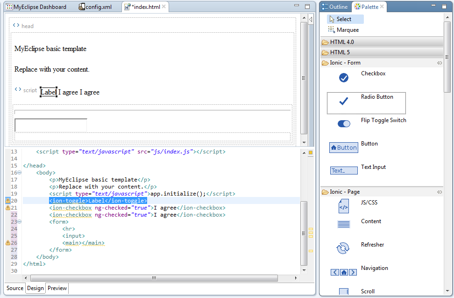Select the Navigation palette icon
The image size is (454, 298).
pos(344,272)
